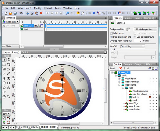Click the New file icon in toolbar
The image size is (160, 131).
pos(6,13)
